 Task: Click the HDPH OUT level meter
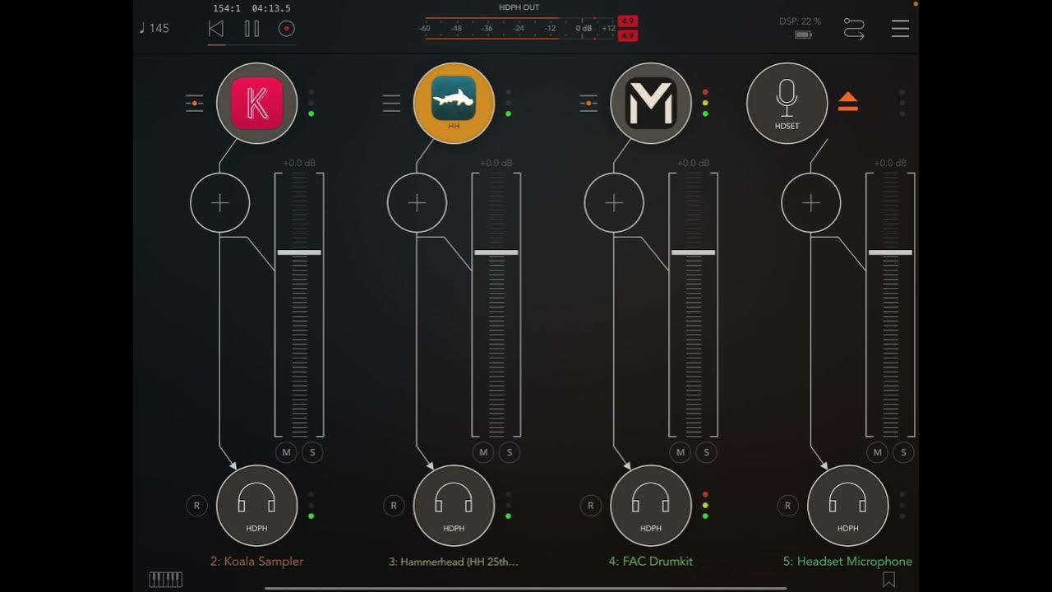[518, 28]
